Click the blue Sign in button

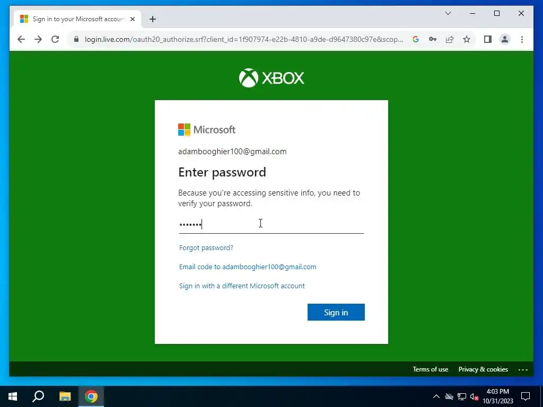[x=336, y=312]
